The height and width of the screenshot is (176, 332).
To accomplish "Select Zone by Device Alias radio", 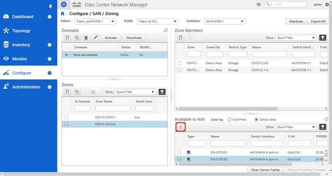I will pos(256,119).
